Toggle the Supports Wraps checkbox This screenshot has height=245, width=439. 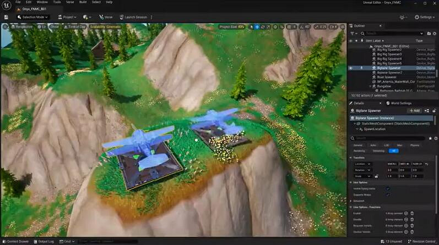(x=388, y=194)
